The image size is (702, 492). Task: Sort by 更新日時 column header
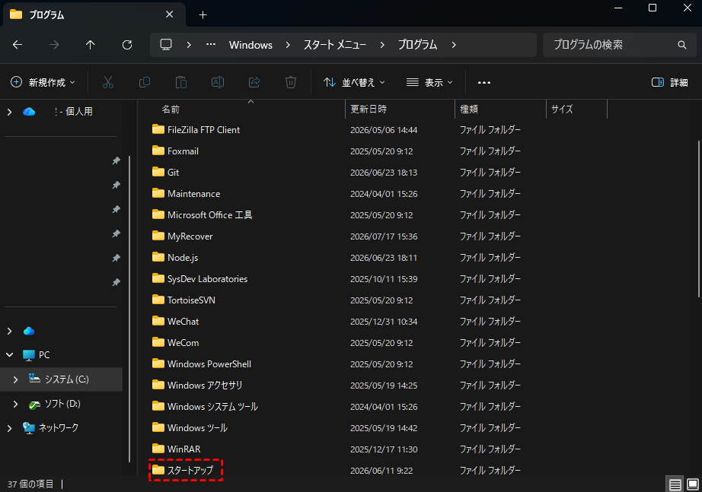tap(369, 110)
